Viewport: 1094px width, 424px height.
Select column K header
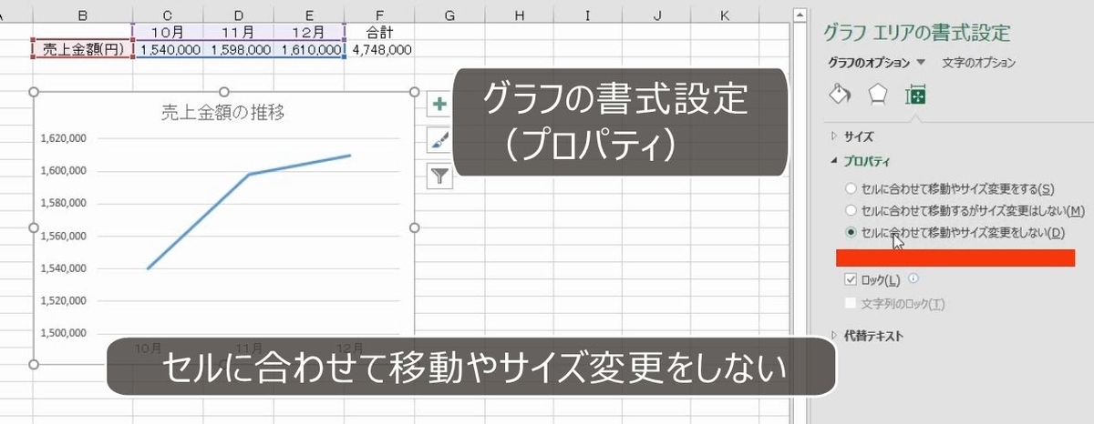coord(725,15)
